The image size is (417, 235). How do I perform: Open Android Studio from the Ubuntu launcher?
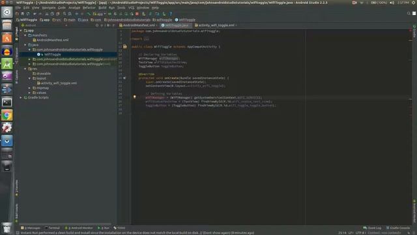[7, 64]
